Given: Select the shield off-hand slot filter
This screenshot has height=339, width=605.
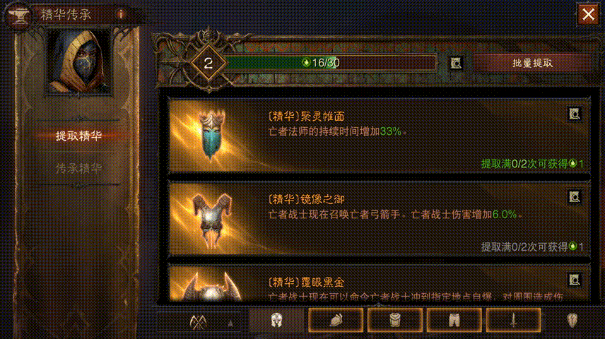Looking at the screenshot, I should [x=572, y=320].
